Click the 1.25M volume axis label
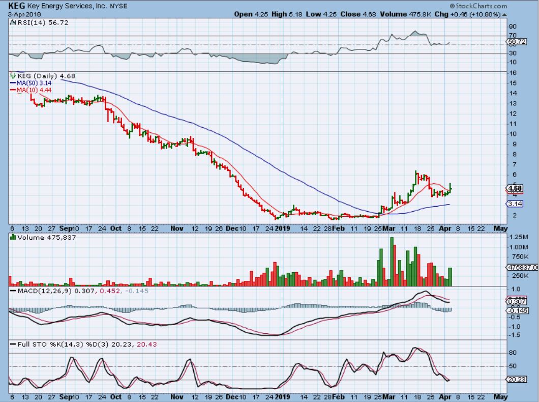This screenshot has height=402, width=539. click(x=519, y=237)
